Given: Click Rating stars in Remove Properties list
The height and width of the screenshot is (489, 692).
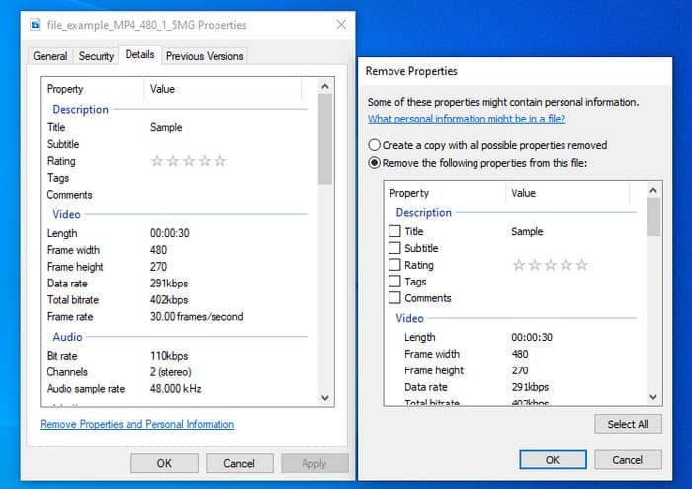Looking at the screenshot, I should point(550,265).
